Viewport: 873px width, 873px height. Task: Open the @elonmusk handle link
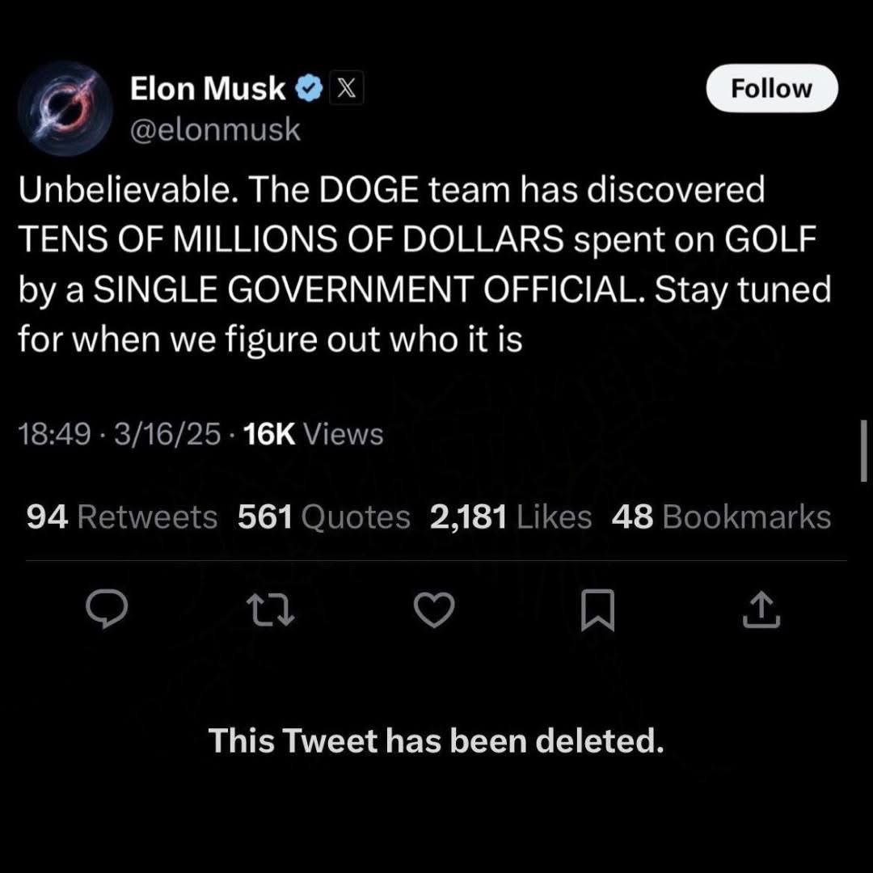point(215,129)
